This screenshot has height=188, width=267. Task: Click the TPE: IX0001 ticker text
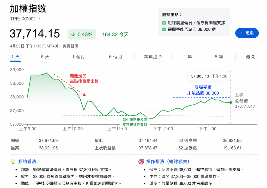23,19
